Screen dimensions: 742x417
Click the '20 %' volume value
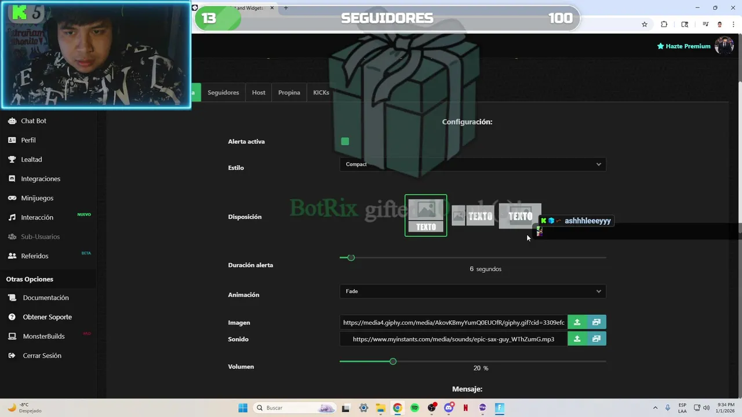point(481,368)
